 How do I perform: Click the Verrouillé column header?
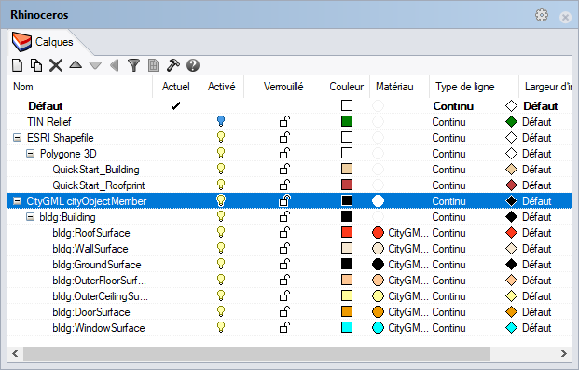pyautogui.click(x=283, y=87)
